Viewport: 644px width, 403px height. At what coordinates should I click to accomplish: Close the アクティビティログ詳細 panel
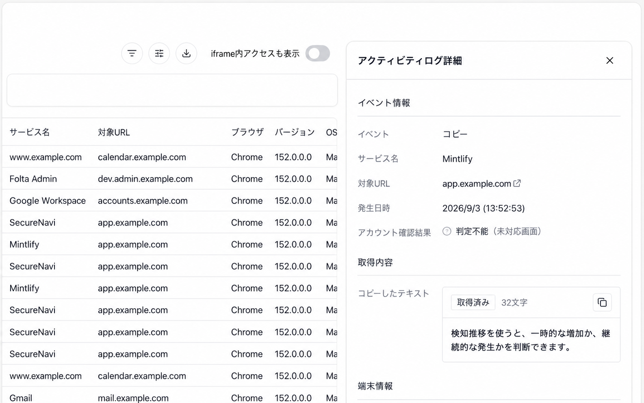(609, 61)
